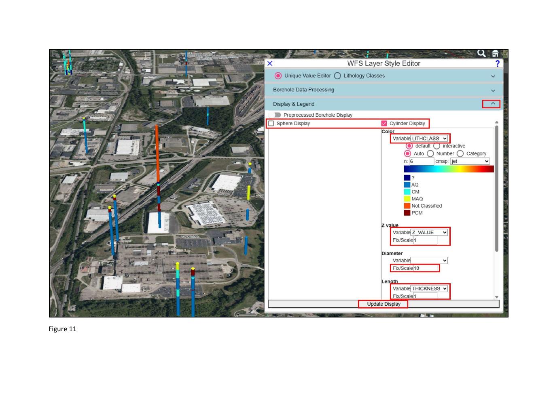This screenshot has height=412, width=534.
Task: Uncheck the Cylinder Display checkbox
Action: click(x=384, y=124)
